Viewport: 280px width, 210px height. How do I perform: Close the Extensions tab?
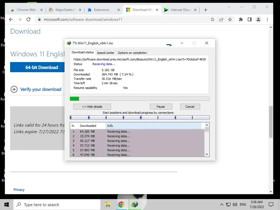coord(119,10)
